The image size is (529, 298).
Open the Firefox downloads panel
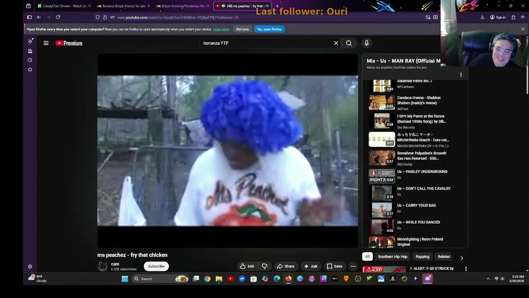[482, 17]
